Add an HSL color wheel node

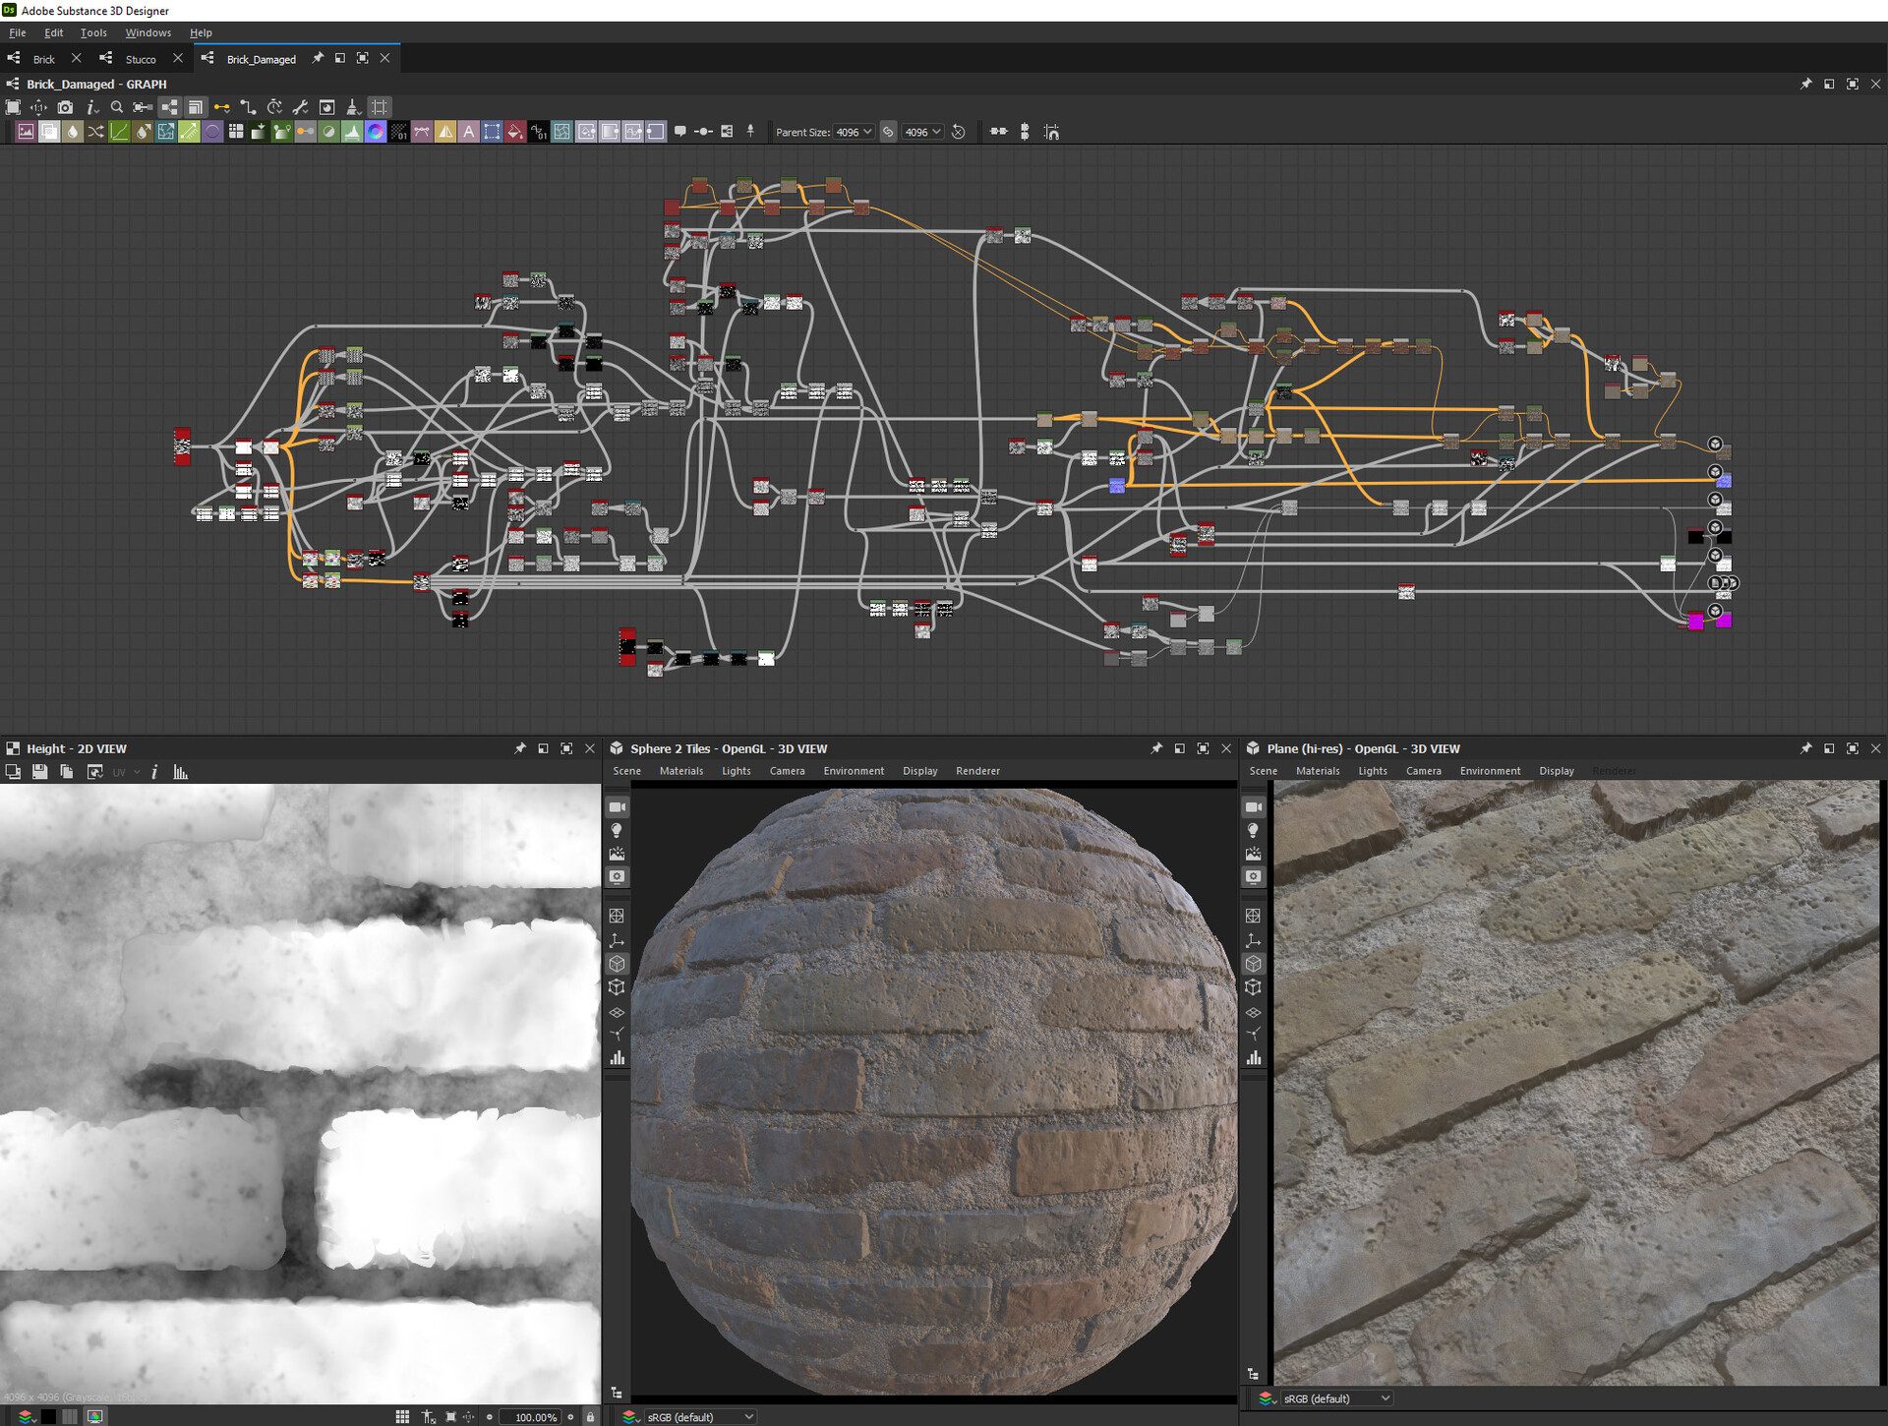(x=376, y=132)
